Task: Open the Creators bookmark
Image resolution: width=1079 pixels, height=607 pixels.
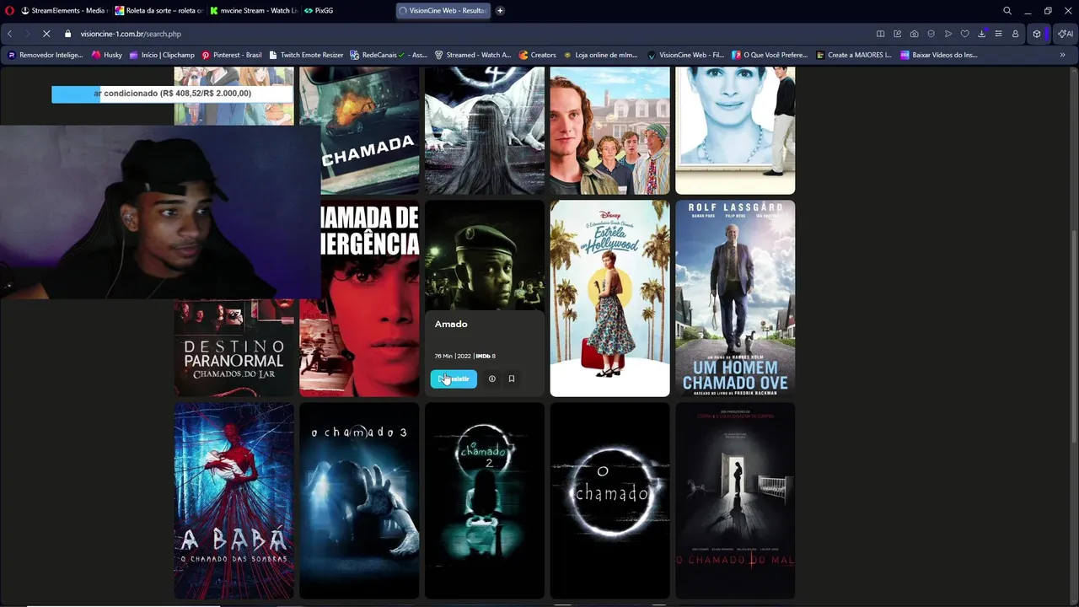Action: click(537, 55)
